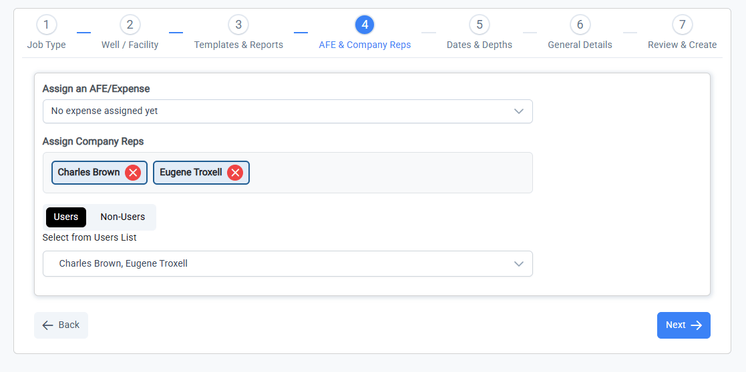
Task: Click the Next button
Action: (x=684, y=325)
